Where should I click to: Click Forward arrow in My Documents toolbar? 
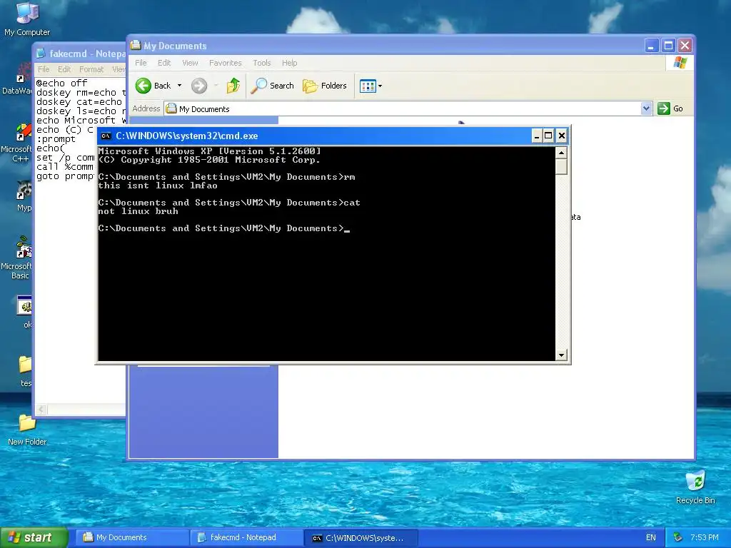199,86
